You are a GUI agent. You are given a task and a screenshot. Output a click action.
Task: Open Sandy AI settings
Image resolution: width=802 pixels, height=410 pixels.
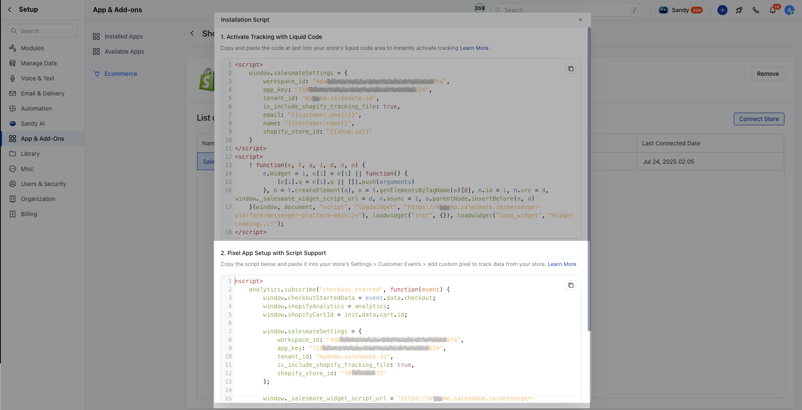pos(42,124)
